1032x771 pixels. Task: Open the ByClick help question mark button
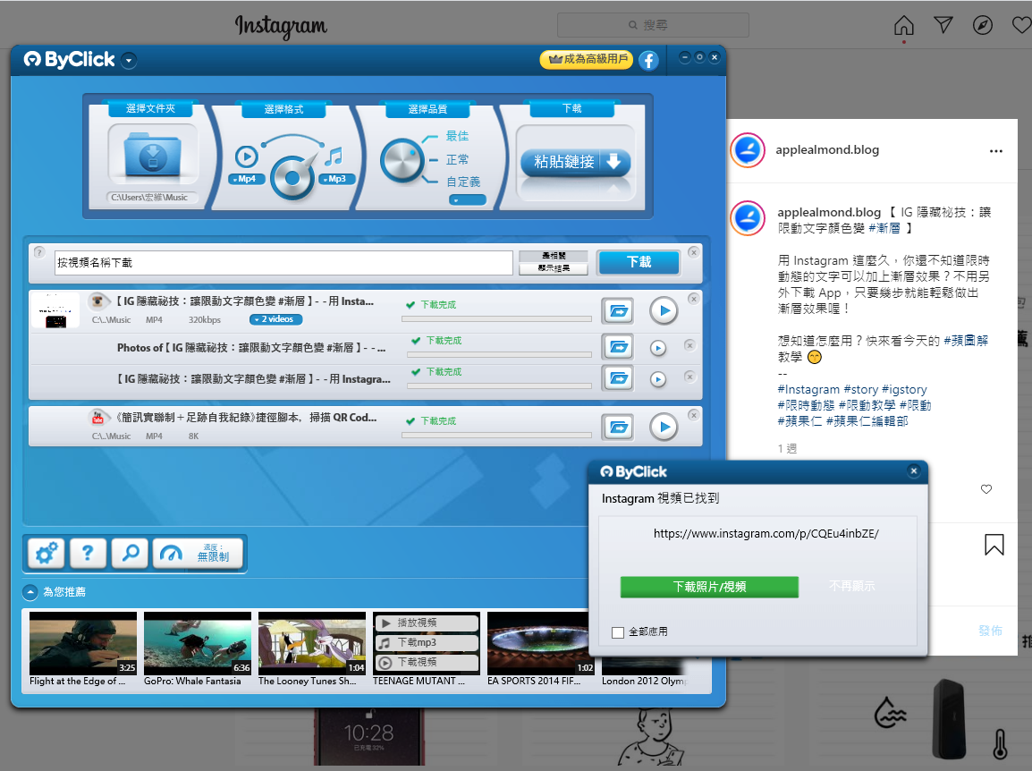[88, 553]
